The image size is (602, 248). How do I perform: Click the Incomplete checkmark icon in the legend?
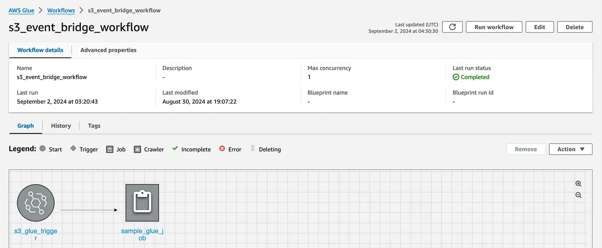(175, 149)
